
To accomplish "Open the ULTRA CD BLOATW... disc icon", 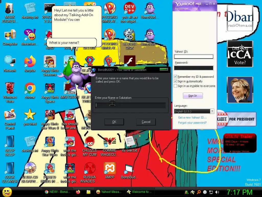I will pyautogui.click(x=30, y=172).
